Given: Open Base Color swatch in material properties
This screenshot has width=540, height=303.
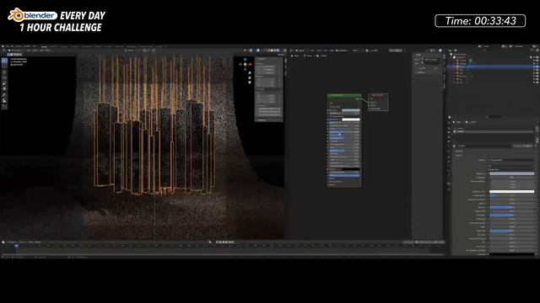Looking at the screenshot, I should 512,173.
